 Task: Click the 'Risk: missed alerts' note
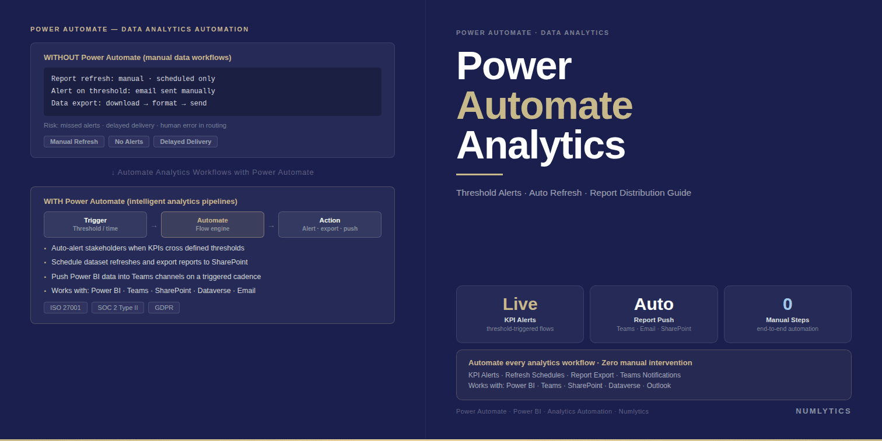pos(135,125)
